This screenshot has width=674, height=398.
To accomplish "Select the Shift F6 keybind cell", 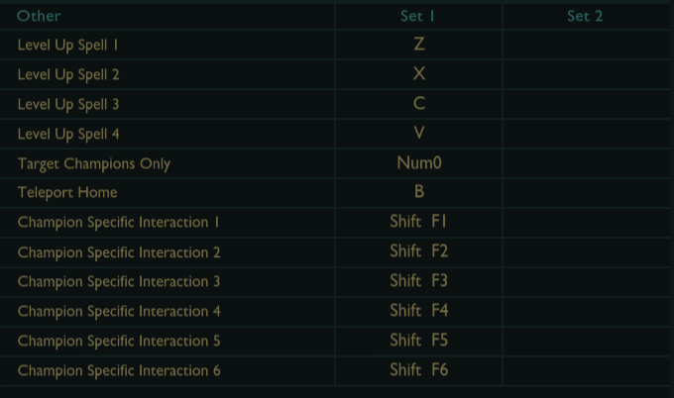I will (x=418, y=370).
